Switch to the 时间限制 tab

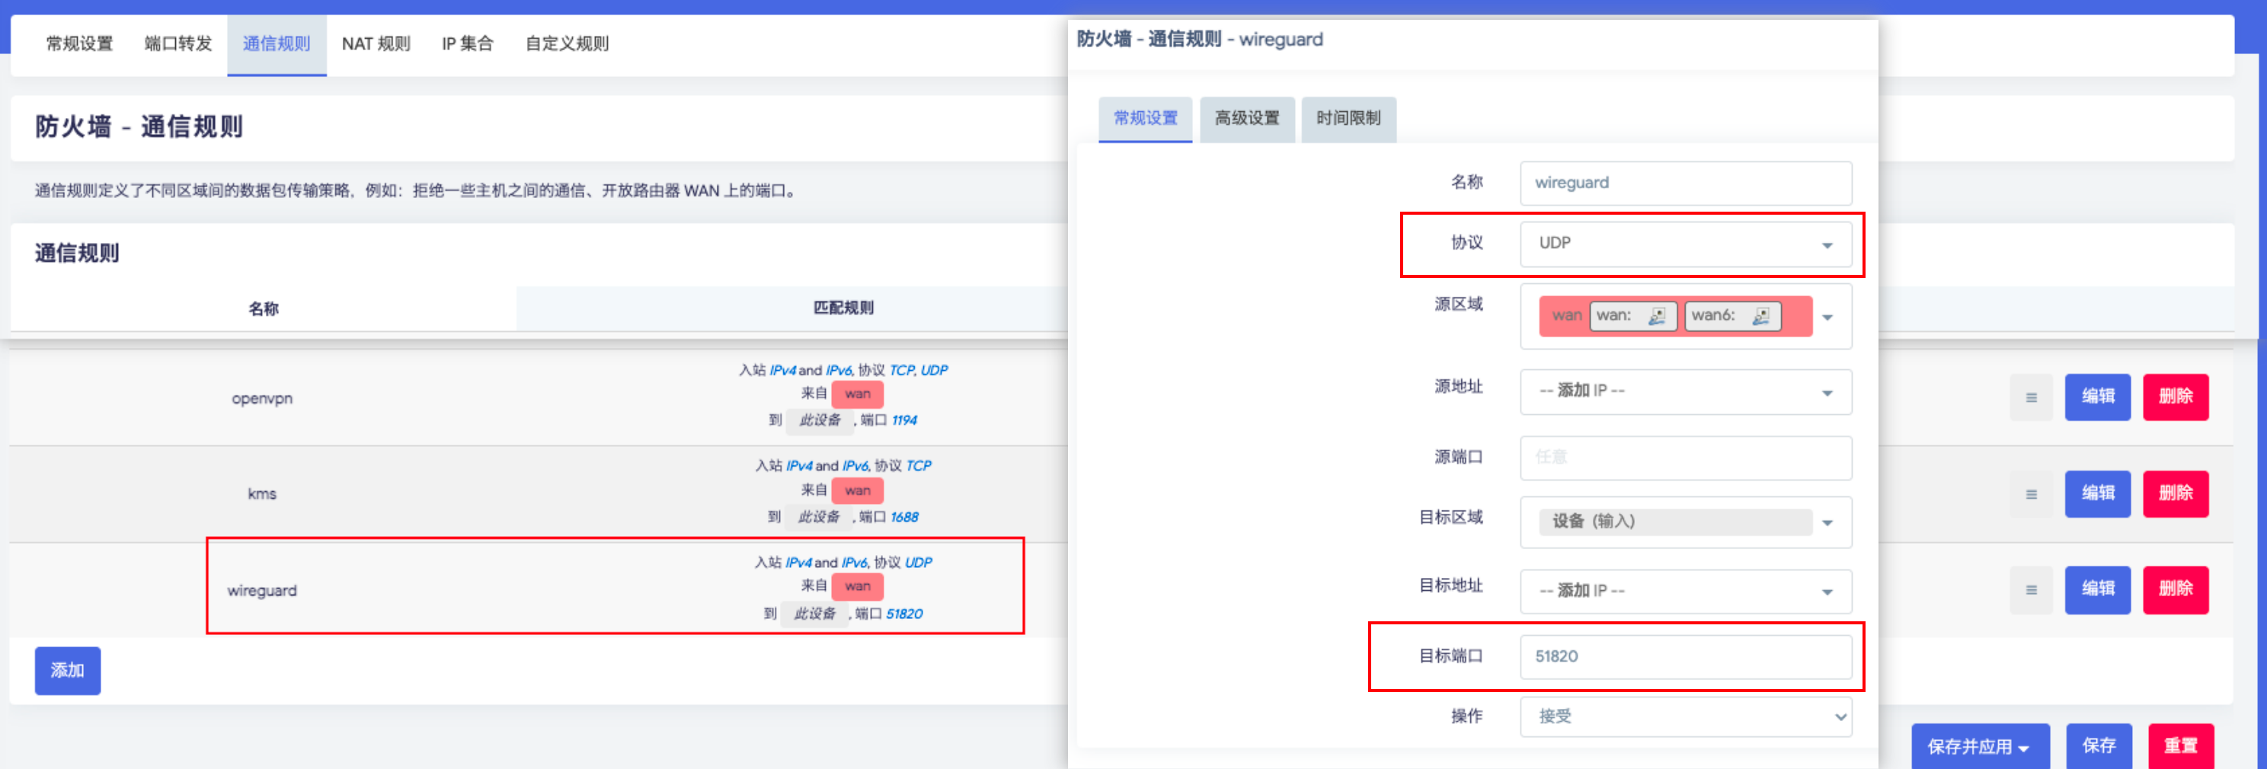coord(1348,119)
